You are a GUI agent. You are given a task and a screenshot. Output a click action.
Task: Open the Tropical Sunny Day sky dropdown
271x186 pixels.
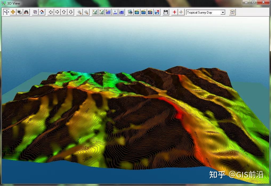[223, 12]
